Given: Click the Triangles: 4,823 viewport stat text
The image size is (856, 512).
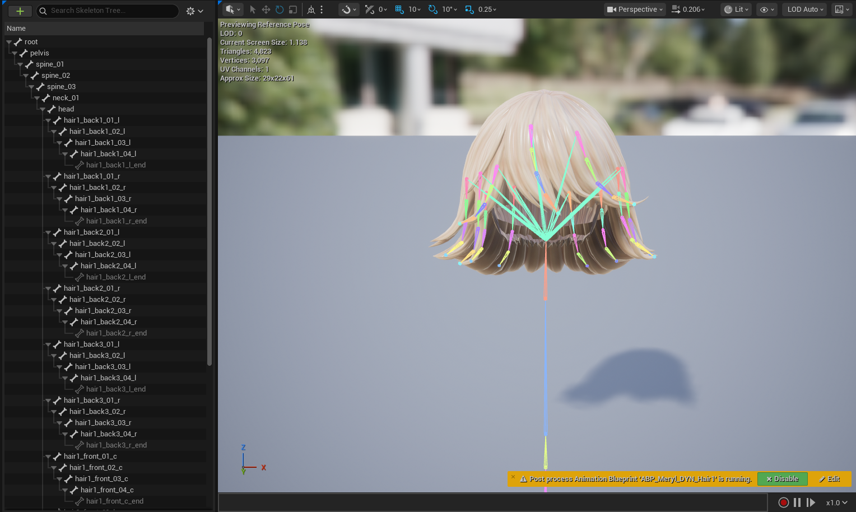Looking at the screenshot, I should [245, 52].
